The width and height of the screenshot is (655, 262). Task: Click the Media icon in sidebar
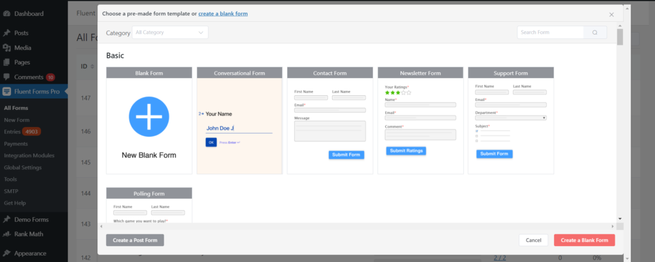point(6,47)
